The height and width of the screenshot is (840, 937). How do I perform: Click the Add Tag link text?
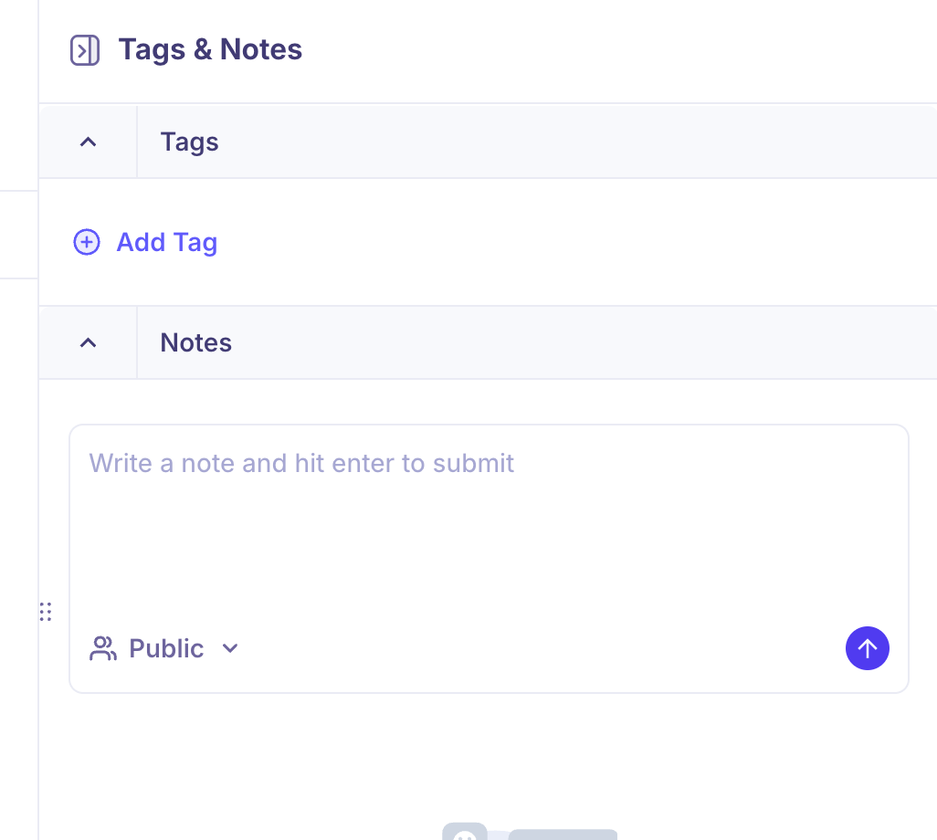167,242
